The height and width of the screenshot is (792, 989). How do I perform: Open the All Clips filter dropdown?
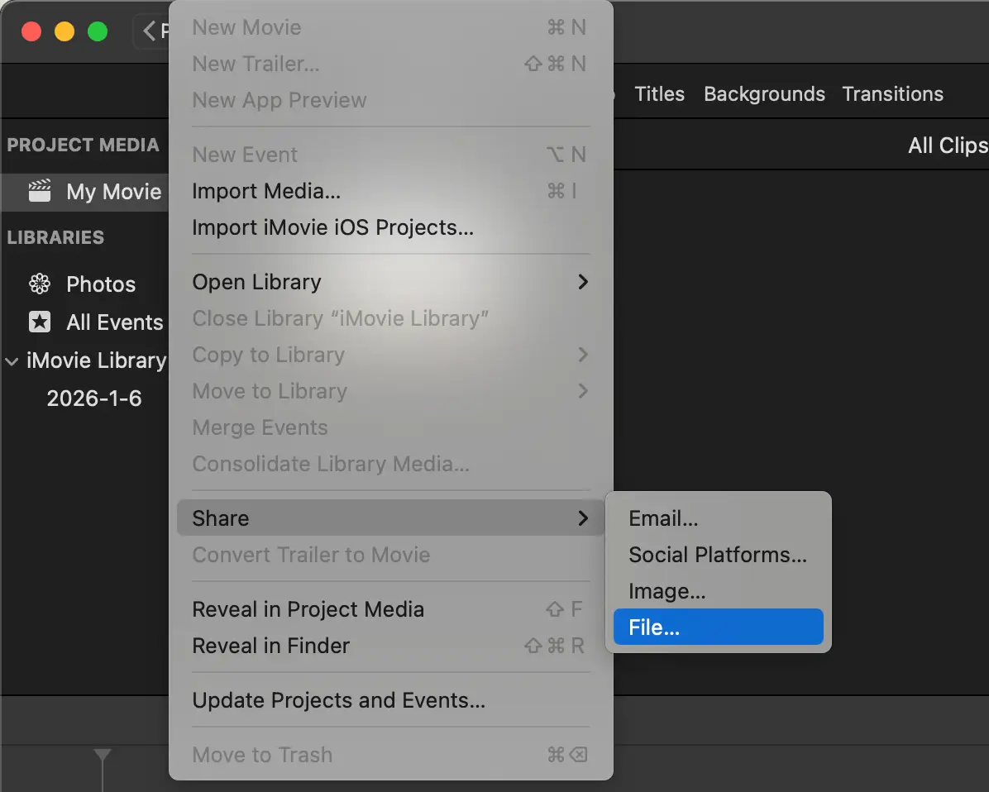[948, 146]
